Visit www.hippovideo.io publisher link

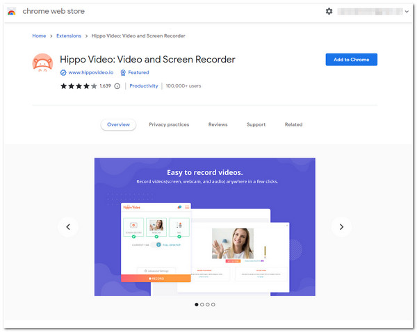point(91,72)
